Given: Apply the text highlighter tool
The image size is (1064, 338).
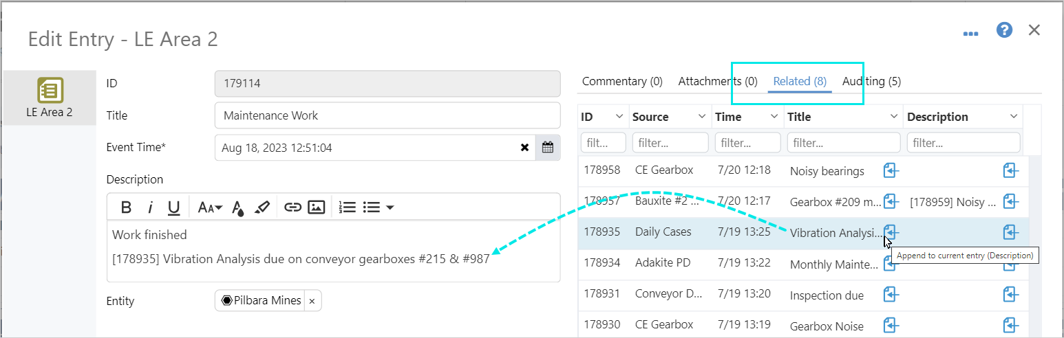Looking at the screenshot, I should click(x=262, y=207).
